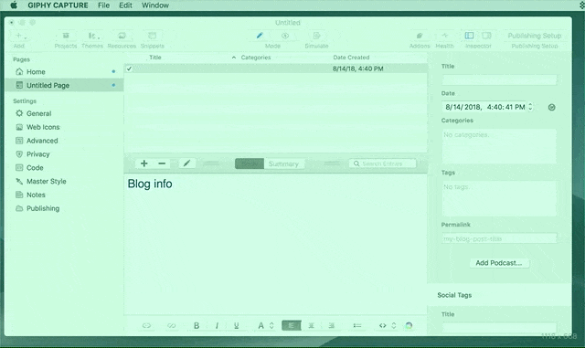This screenshot has height=348, width=585.
Task: Switch to the Summary tab
Action: click(283, 163)
